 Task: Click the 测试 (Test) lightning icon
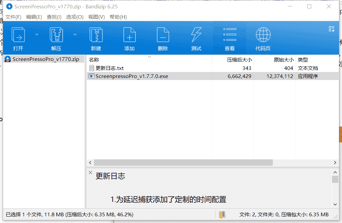[196, 35]
